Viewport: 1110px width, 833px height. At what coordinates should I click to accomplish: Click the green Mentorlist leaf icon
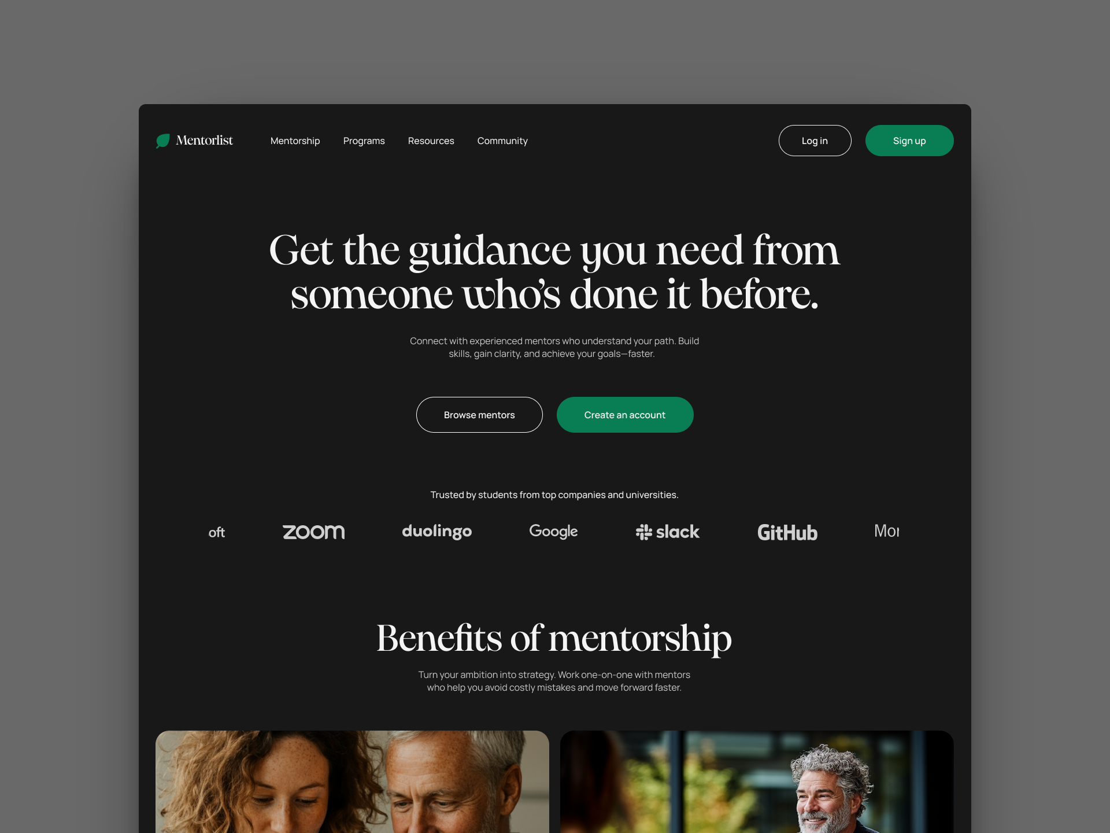point(163,141)
